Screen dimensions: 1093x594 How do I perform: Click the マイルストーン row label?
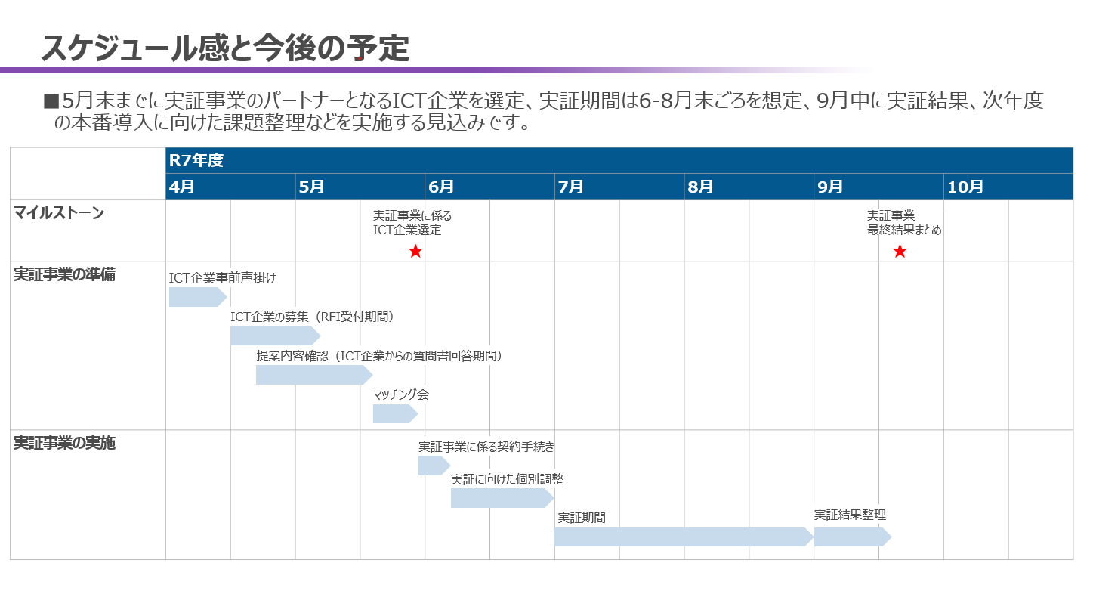click(60, 213)
